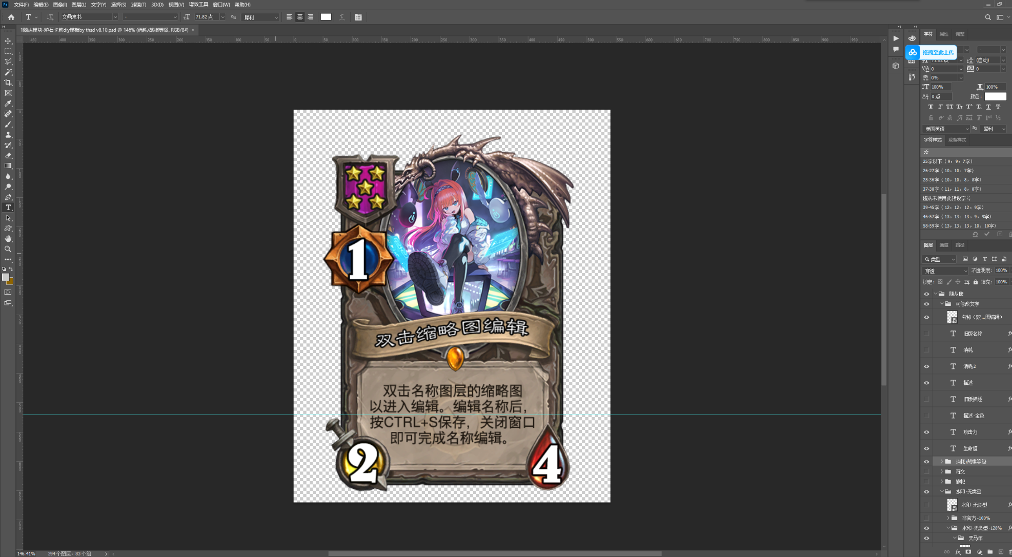Expand the 符文 layer group
1012x557 pixels.
click(942, 471)
